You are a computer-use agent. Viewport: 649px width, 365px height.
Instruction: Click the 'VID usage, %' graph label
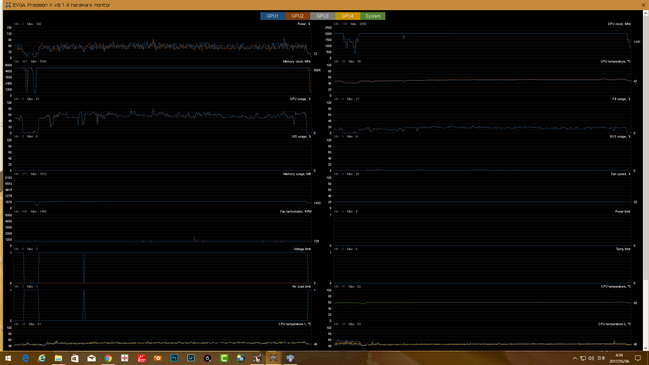[301, 137]
